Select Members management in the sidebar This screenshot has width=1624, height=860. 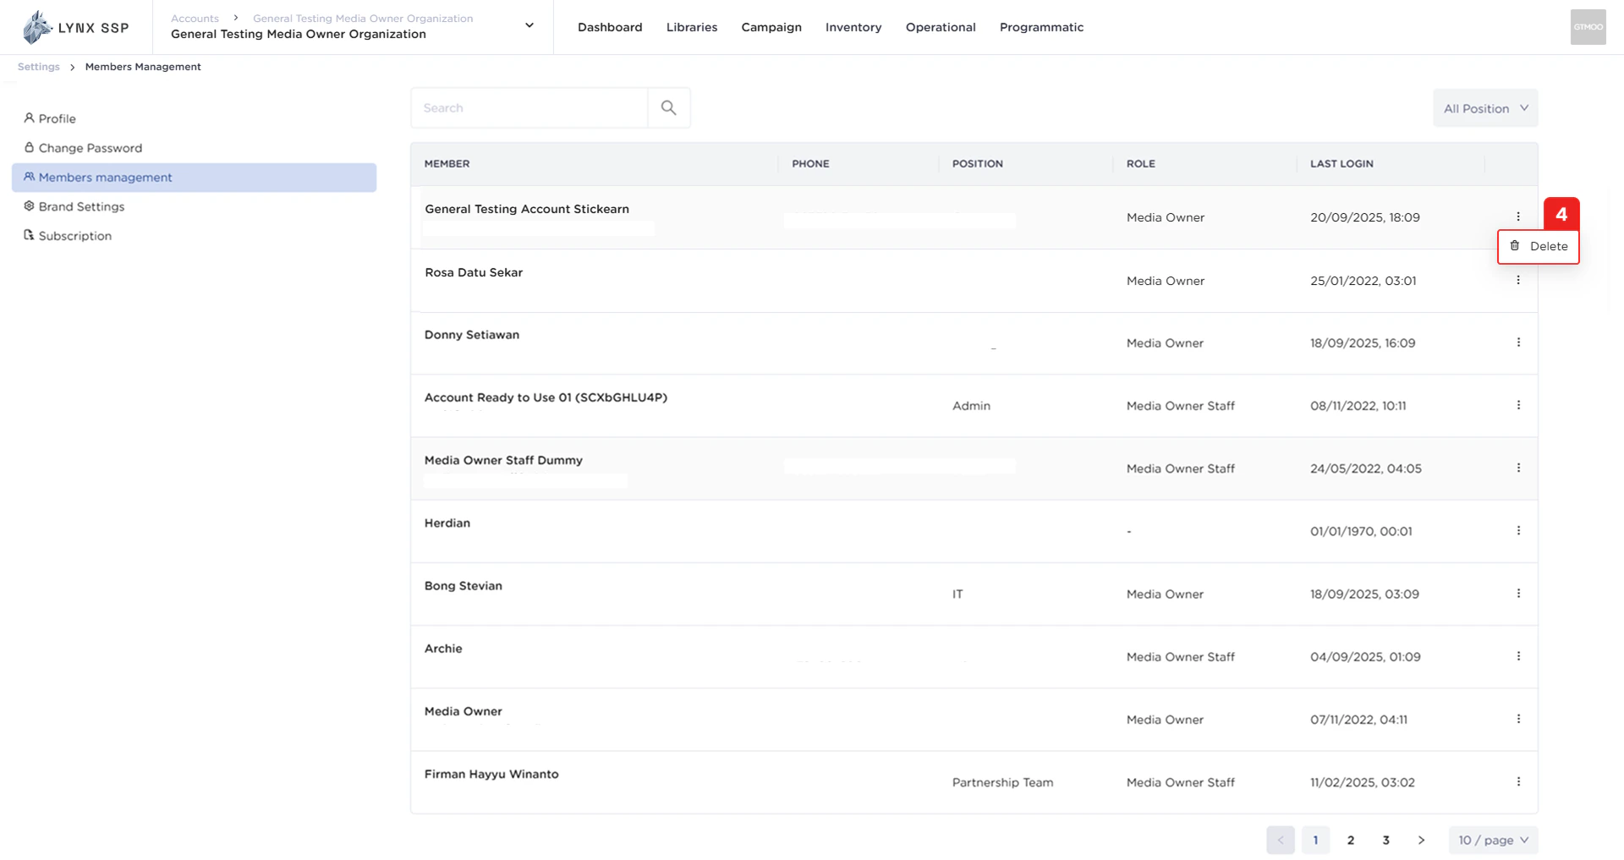(x=194, y=178)
